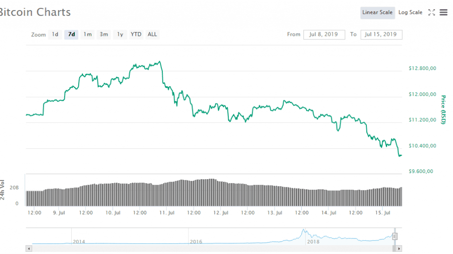
Task: Switch to Log Scale
Action: coord(410,12)
